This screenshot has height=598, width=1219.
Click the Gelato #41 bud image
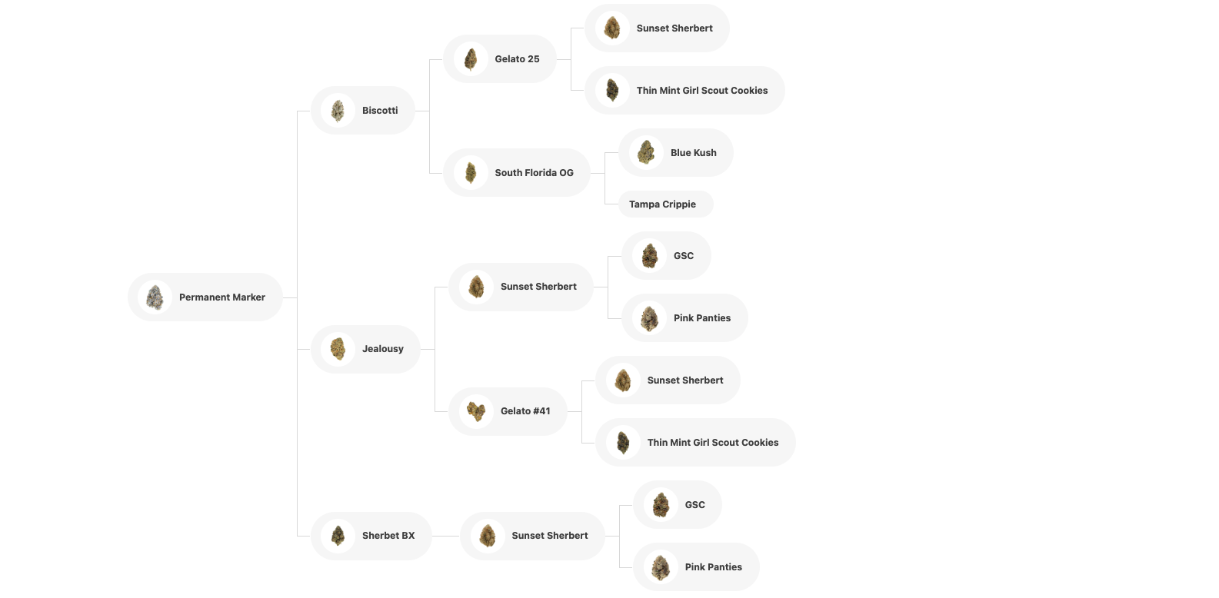(477, 411)
